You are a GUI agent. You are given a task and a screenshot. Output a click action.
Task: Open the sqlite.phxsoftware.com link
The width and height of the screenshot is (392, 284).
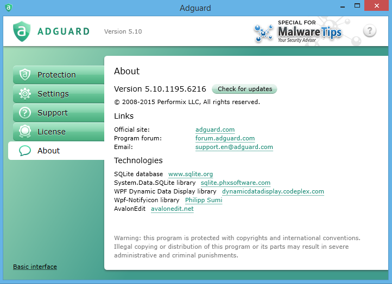click(x=236, y=183)
